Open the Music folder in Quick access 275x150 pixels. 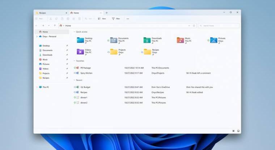tap(184, 40)
